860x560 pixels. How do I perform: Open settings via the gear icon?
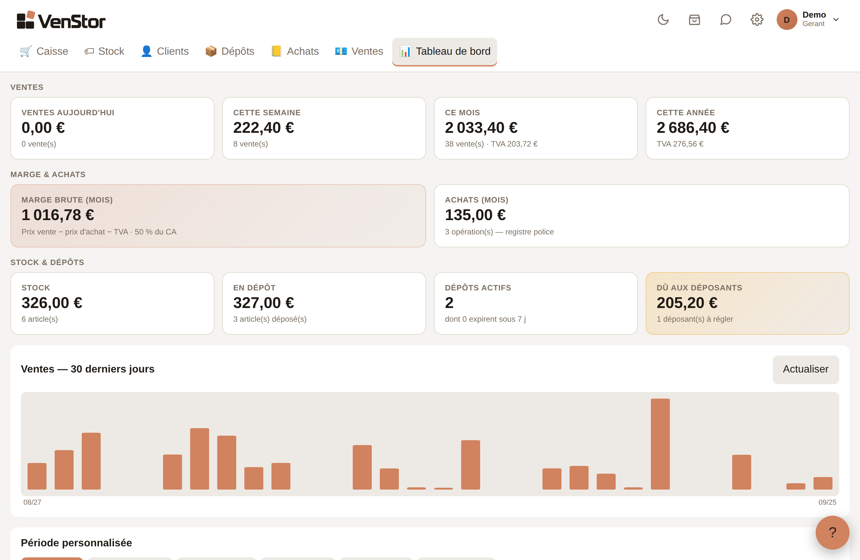(x=757, y=20)
